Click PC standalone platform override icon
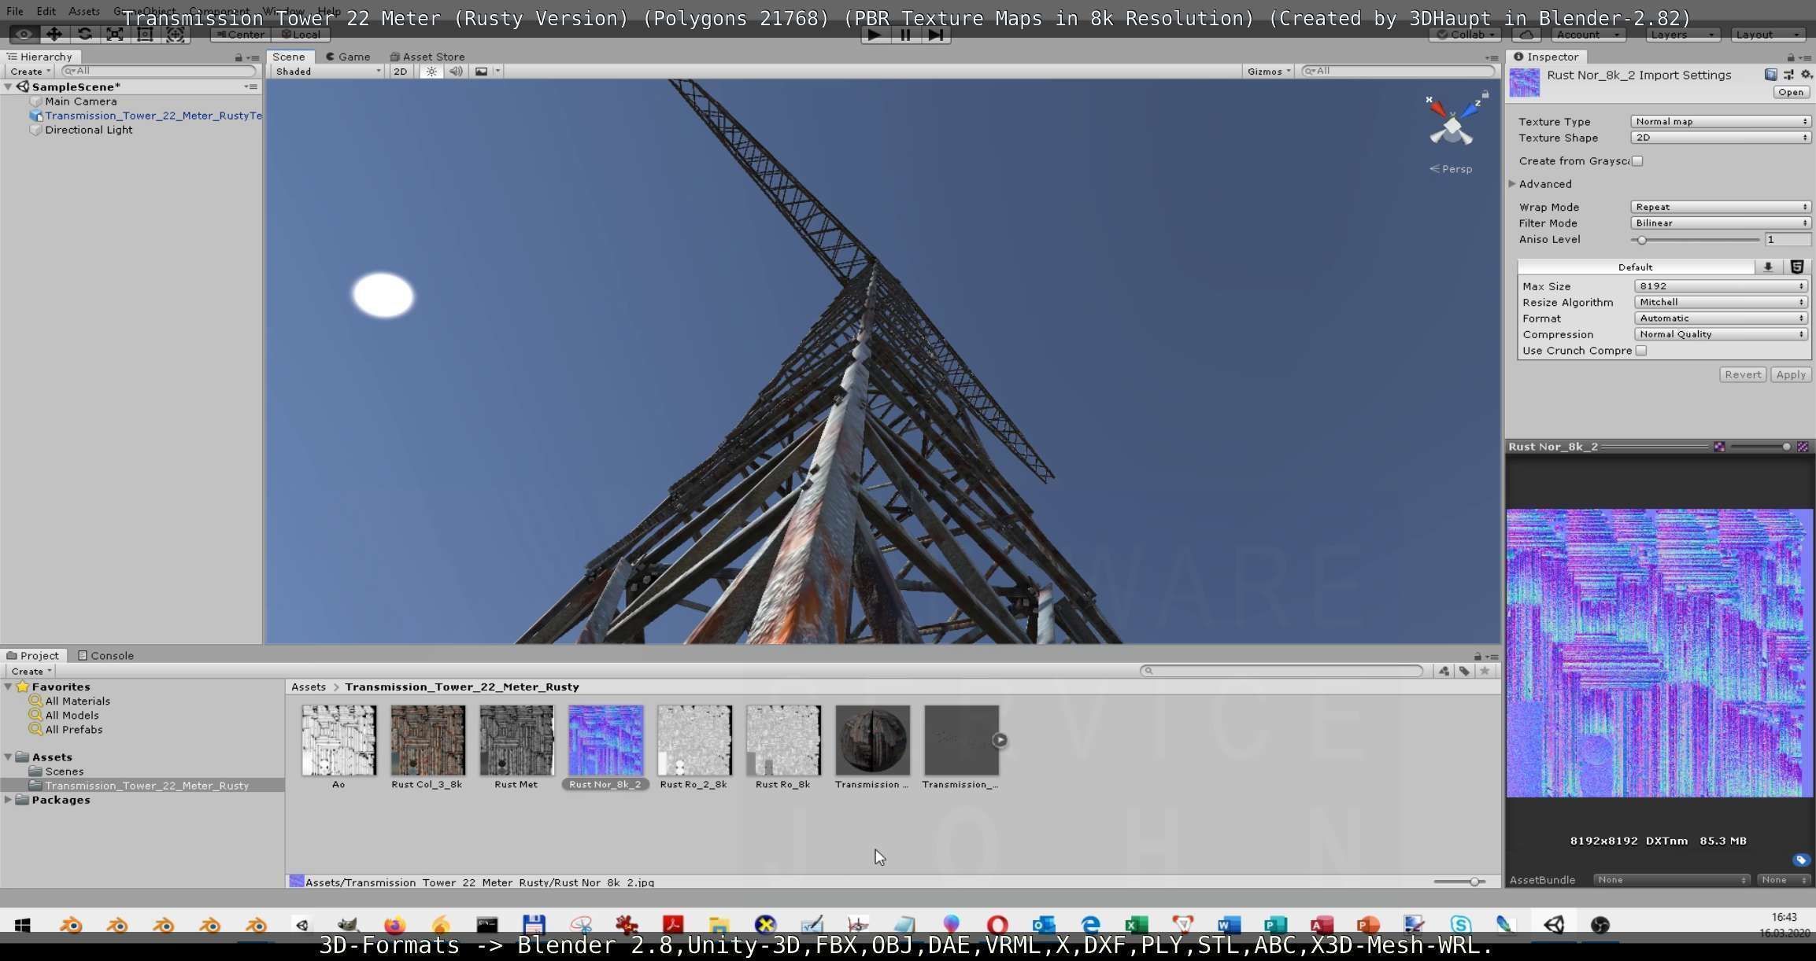1816x961 pixels. pyautogui.click(x=1768, y=267)
